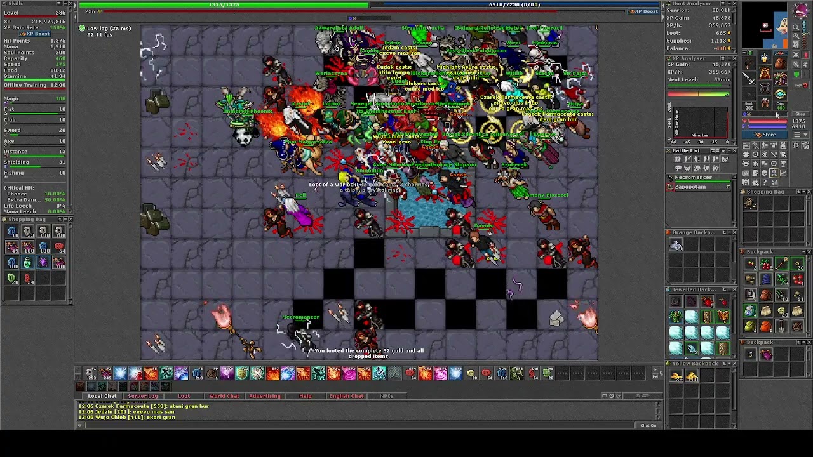Collapse the Jewelled Backpack container
The height and width of the screenshot is (457, 813).
coord(729,289)
